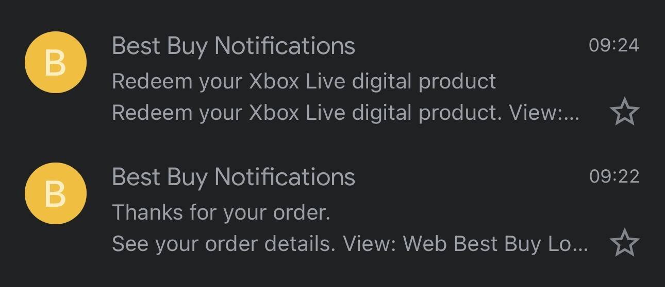Tap the avatar of the 09:24 email
The image size is (665, 287).
point(56,62)
